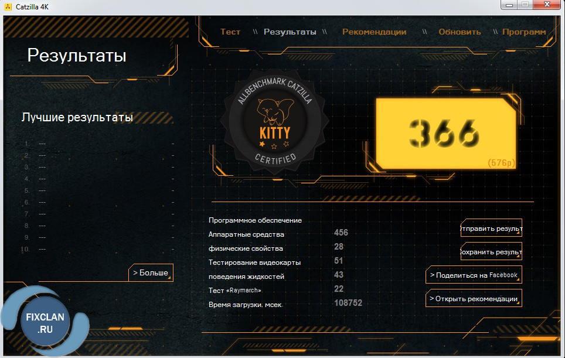Share result with Поделиться на Facebook
565x358 pixels.
point(474,275)
